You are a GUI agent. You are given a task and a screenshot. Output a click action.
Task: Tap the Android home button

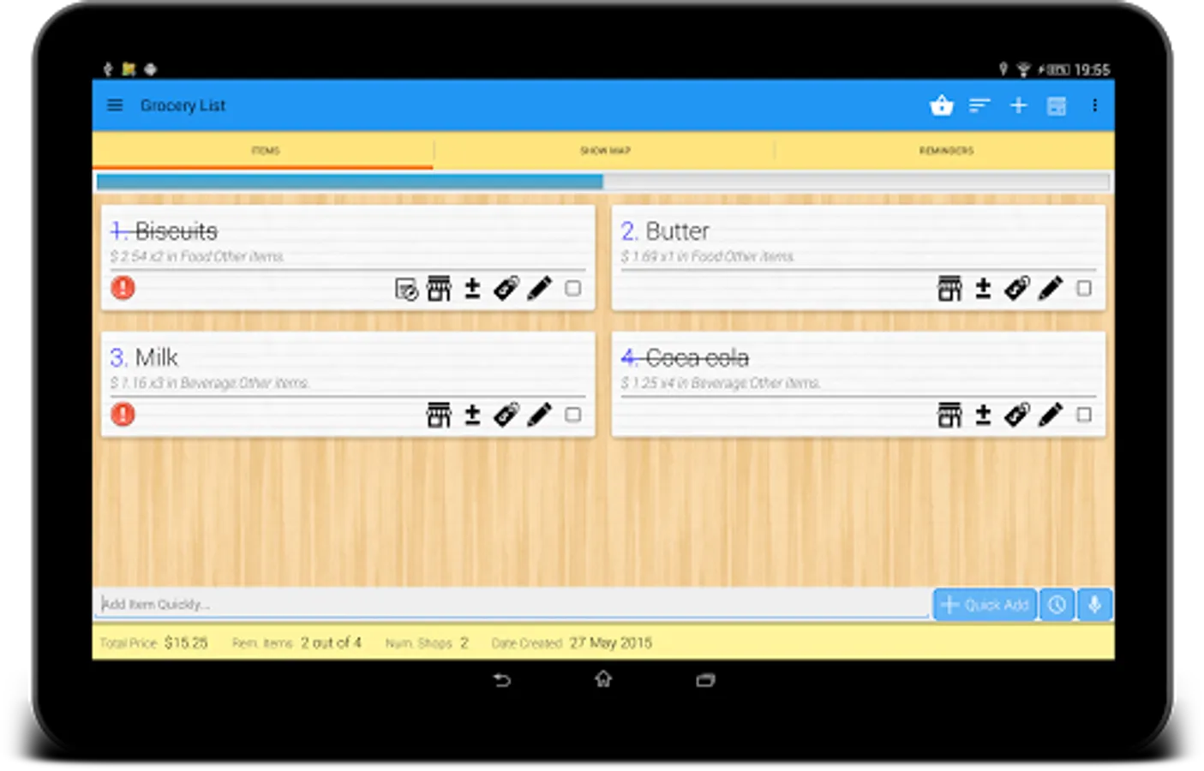pyautogui.click(x=603, y=679)
